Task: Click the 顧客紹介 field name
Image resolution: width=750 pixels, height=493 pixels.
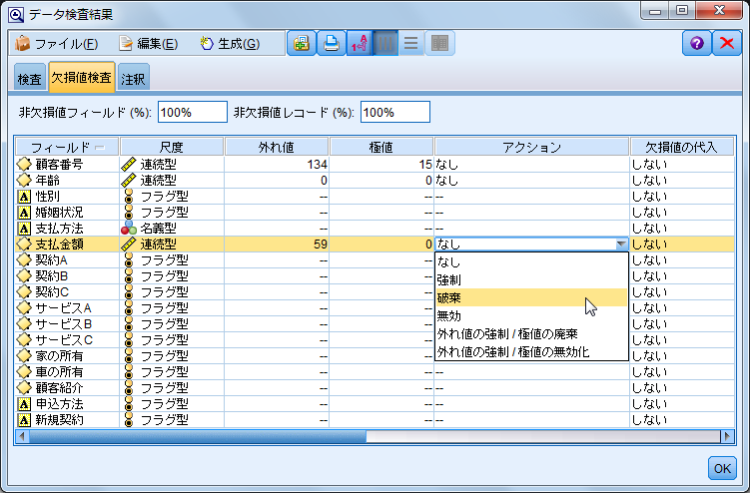Action: click(x=59, y=388)
